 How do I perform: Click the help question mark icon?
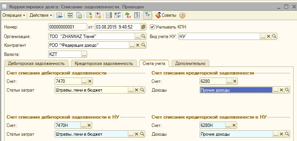point(182,15)
